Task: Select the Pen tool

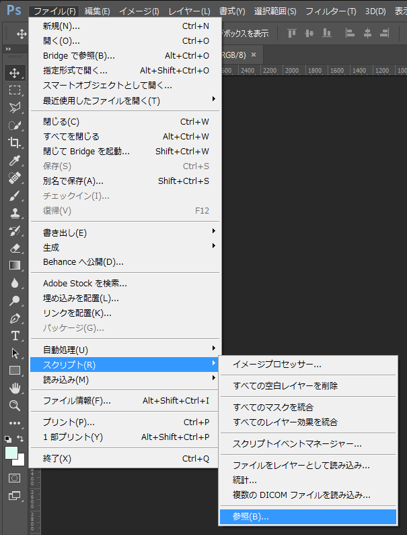Action: 15,318
